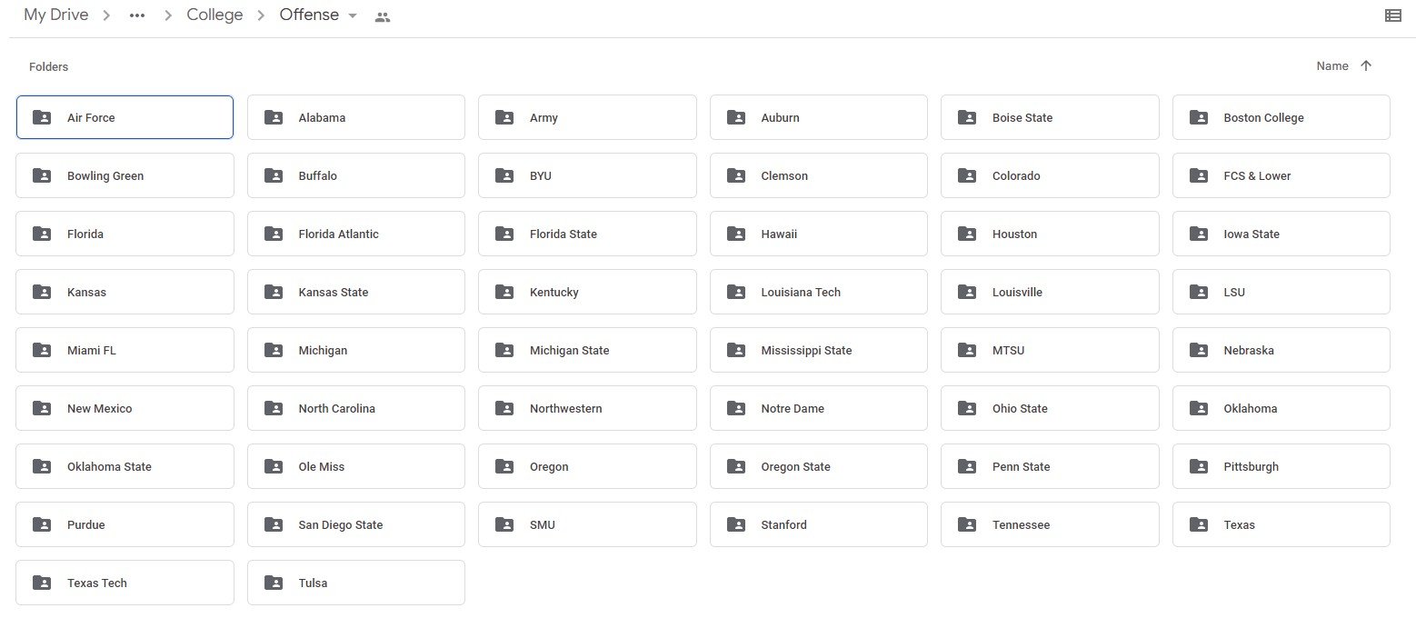
Task: Open the Offense folder dropdown arrow
Action: point(353,16)
